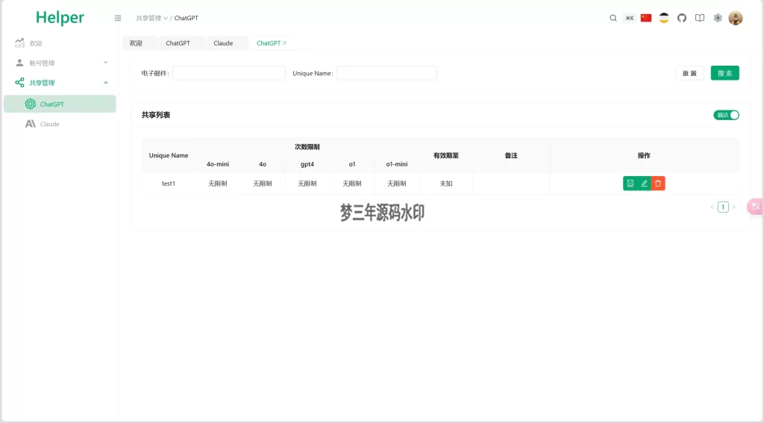Click the ⌘K shortcut badge
The height and width of the screenshot is (423, 764).
(630, 18)
